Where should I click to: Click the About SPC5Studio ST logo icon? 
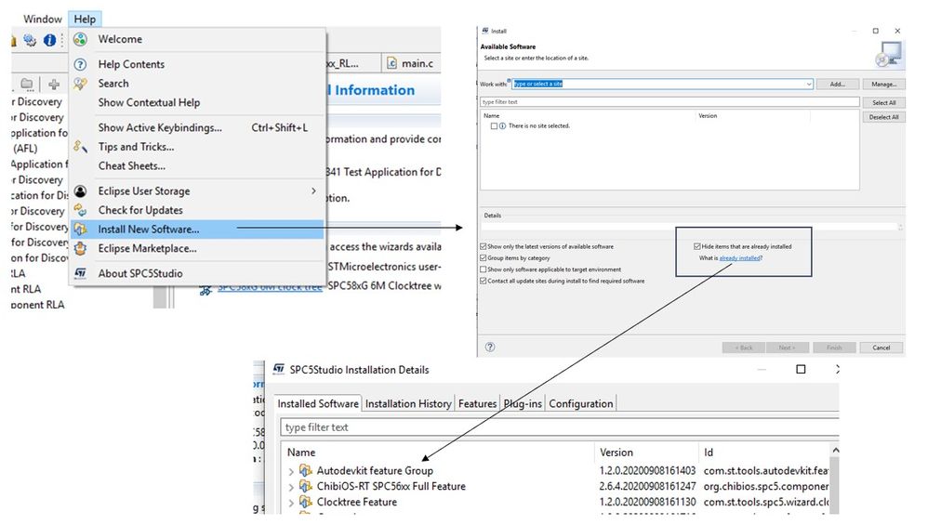tap(81, 273)
